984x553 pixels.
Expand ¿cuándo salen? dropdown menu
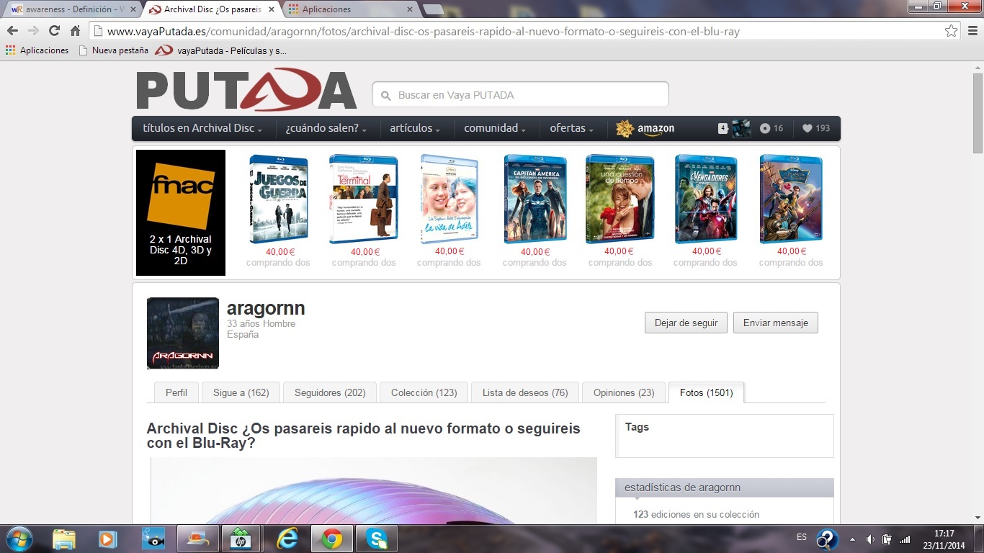point(326,128)
